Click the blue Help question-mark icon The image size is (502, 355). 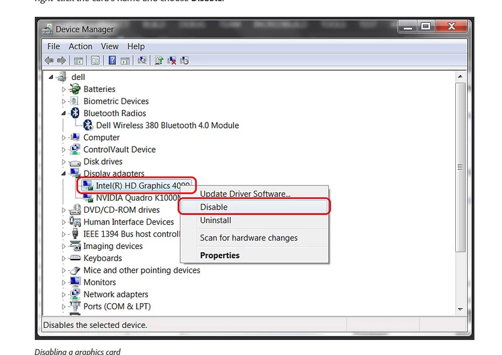click(x=112, y=60)
